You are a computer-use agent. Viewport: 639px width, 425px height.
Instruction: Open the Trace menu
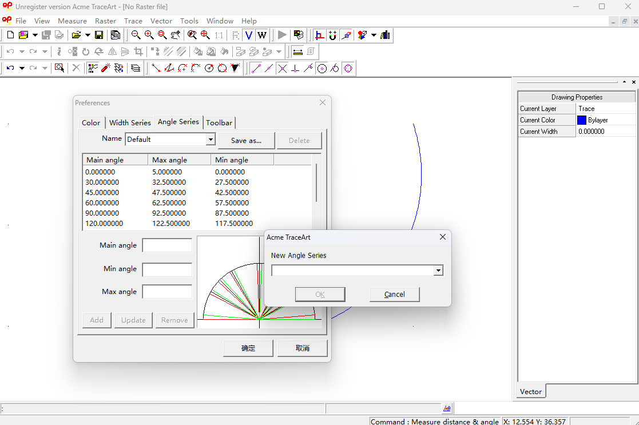[133, 21]
